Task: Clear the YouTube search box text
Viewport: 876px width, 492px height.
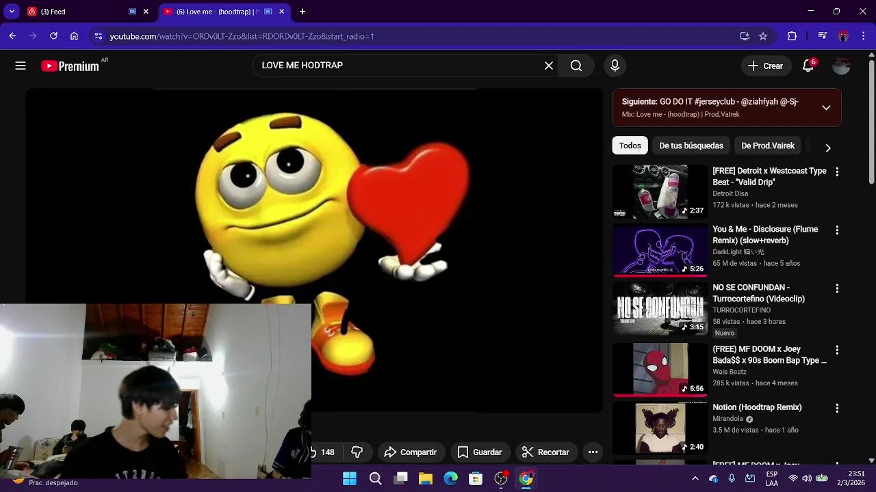Action: tap(549, 66)
